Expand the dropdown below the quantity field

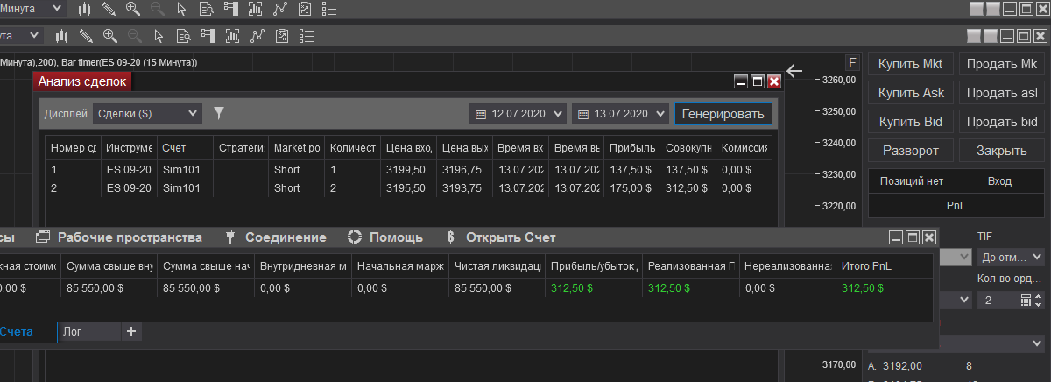992,343
